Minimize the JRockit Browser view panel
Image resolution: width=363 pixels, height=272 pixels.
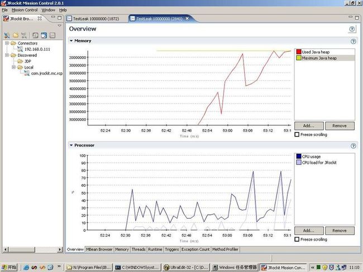(x=53, y=17)
